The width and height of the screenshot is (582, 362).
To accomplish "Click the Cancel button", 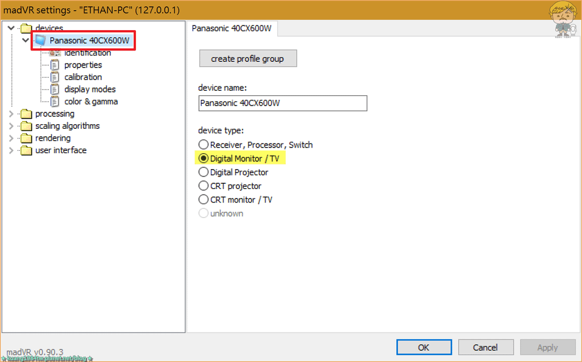I will 485,348.
